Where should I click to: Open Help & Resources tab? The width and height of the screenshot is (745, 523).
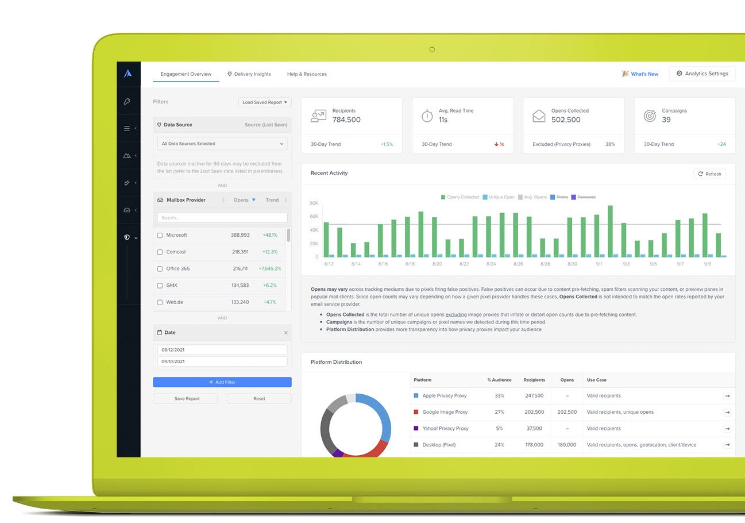pyautogui.click(x=307, y=74)
